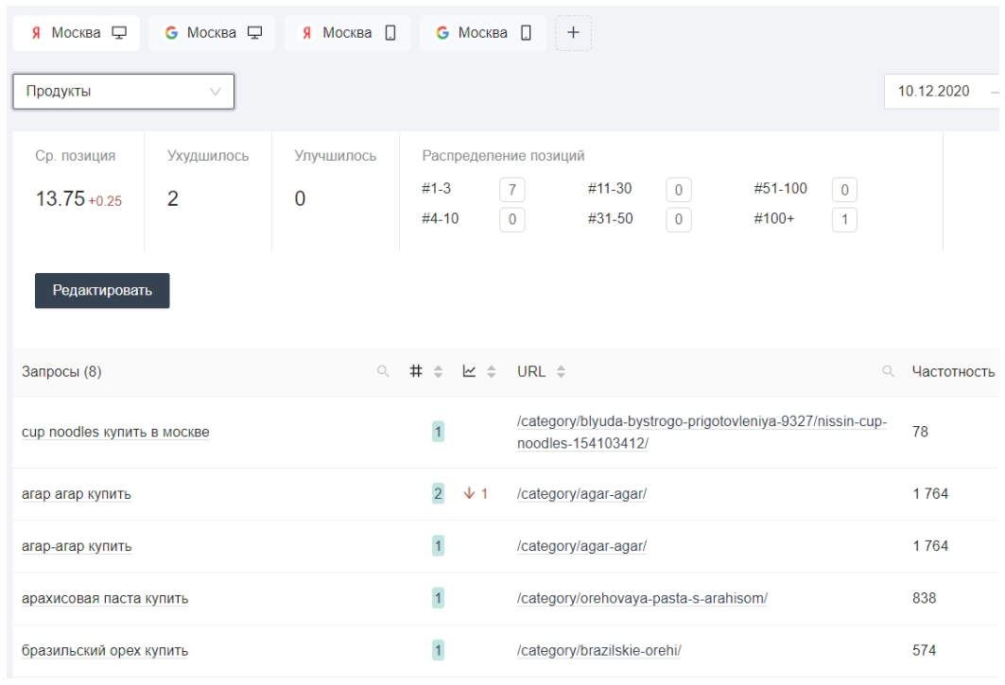Click position badge for cup noodles query
The width and height of the screenshot is (1005, 685).
pyautogui.click(x=438, y=433)
